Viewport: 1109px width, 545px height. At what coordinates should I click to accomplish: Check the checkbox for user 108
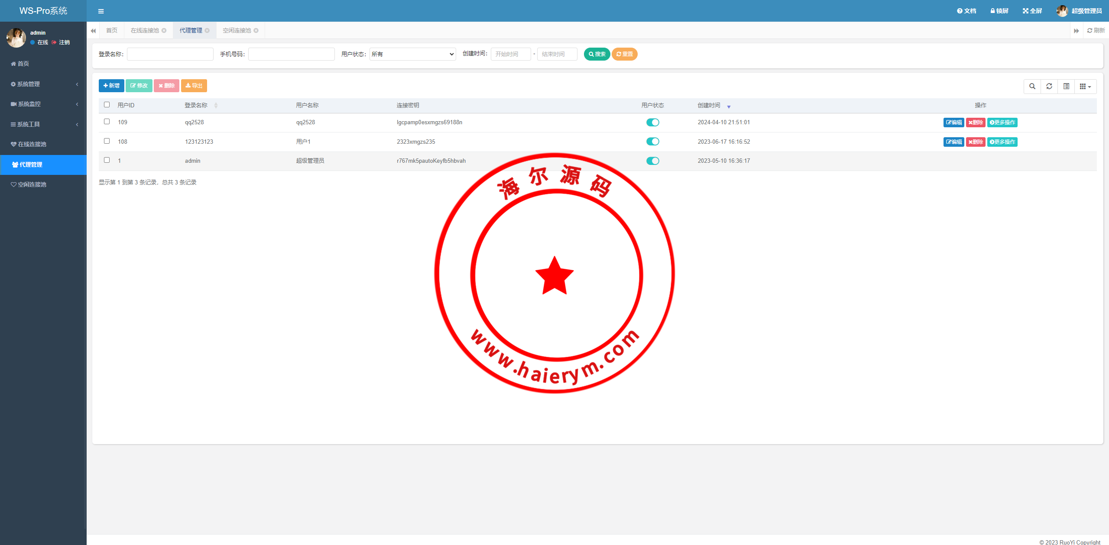click(x=107, y=141)
